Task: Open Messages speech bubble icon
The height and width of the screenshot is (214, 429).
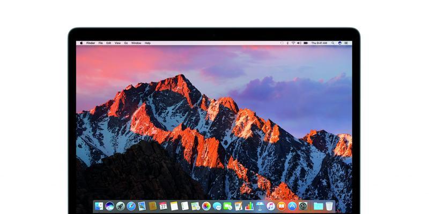Action: tap(217, 206)
